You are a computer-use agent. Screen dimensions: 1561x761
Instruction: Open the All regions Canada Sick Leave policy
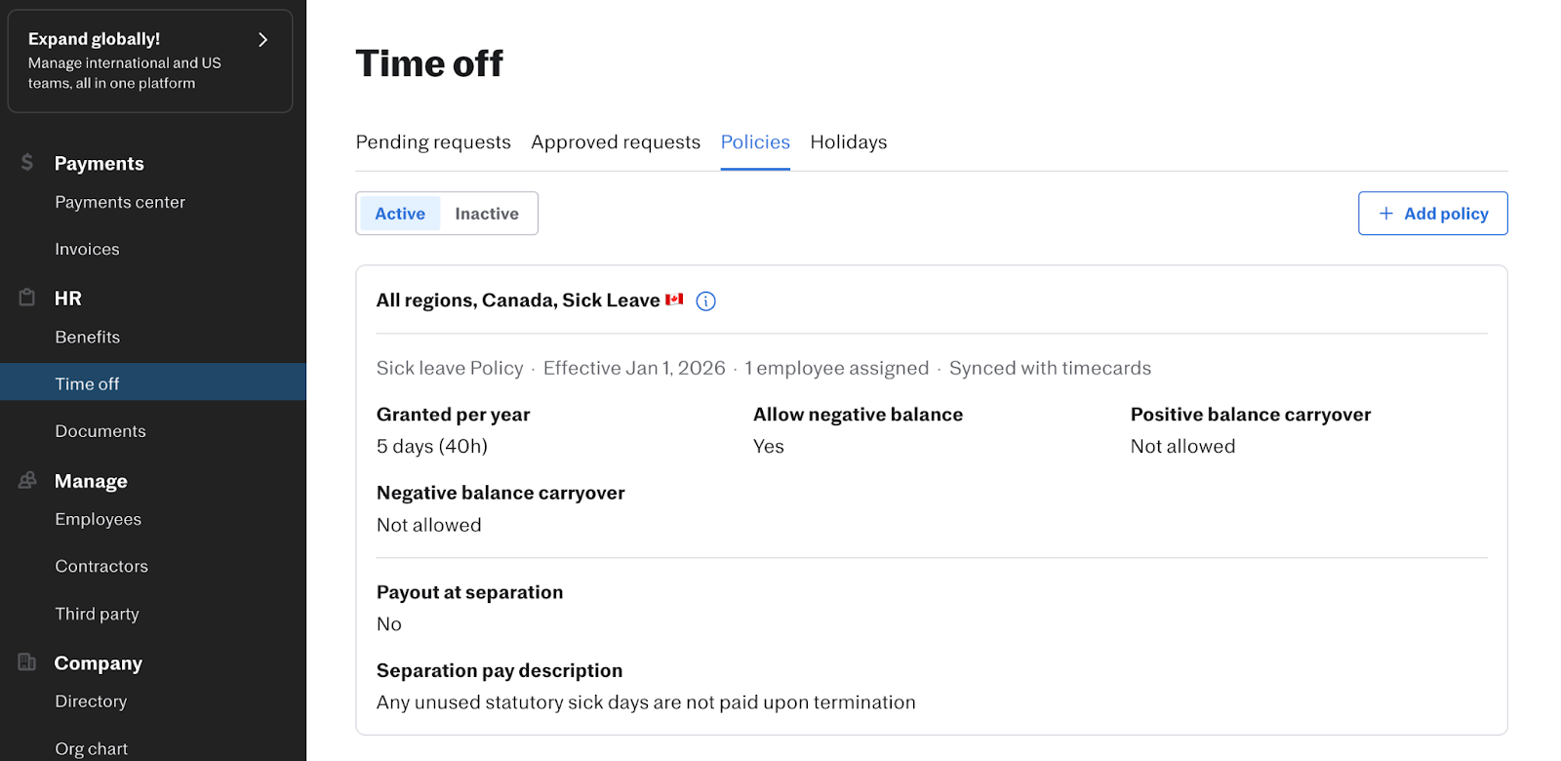point(518,300)
